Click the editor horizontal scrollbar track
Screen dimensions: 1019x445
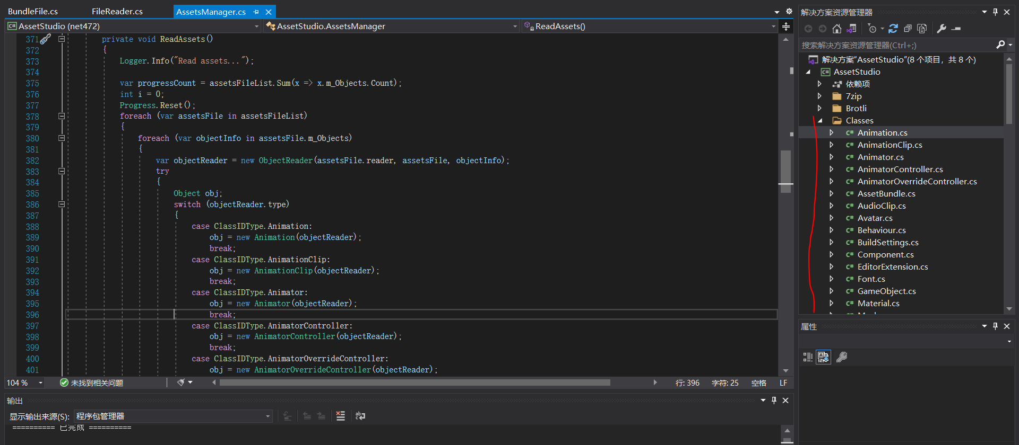pos(632,382)
